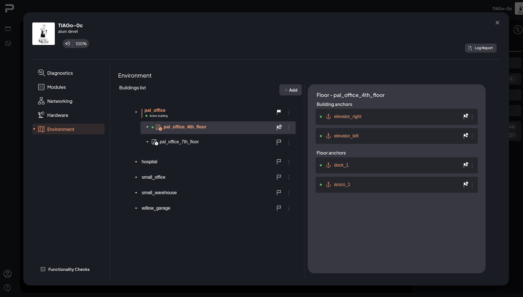Collapse the pal_office building tree

click(x=136, y=112)
